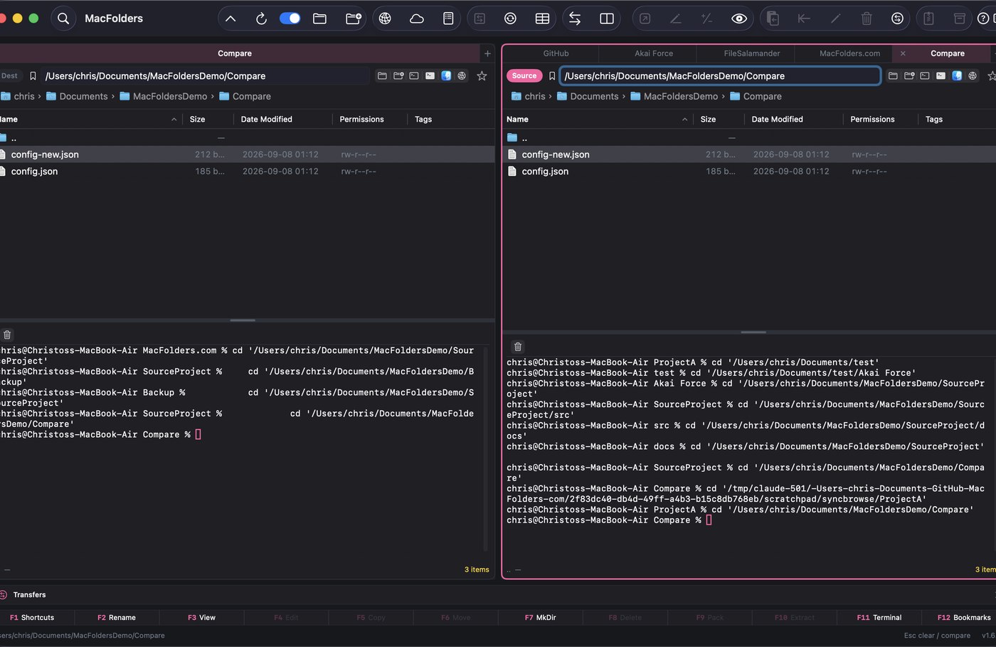Click chris breadcrumb in right pane

coord(528,96)
